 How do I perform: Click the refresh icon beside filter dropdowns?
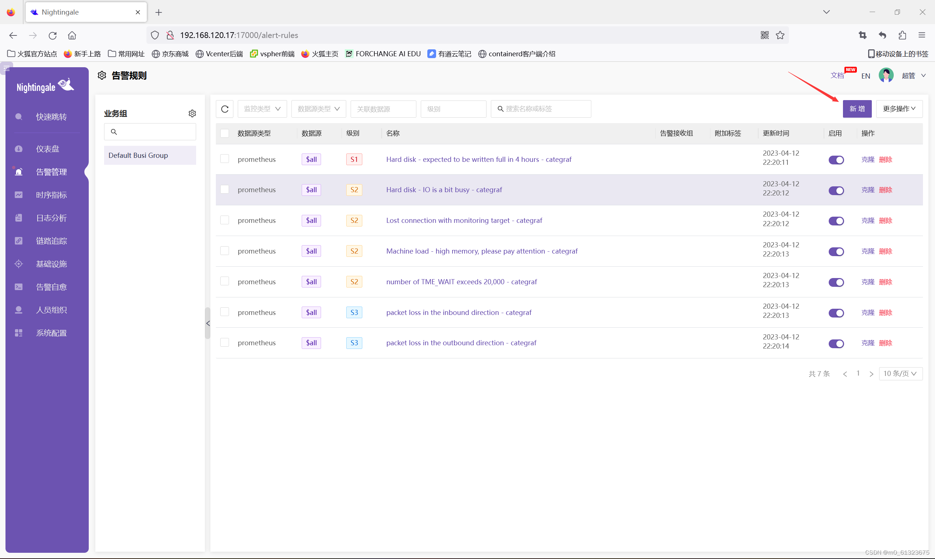[225, 109]
